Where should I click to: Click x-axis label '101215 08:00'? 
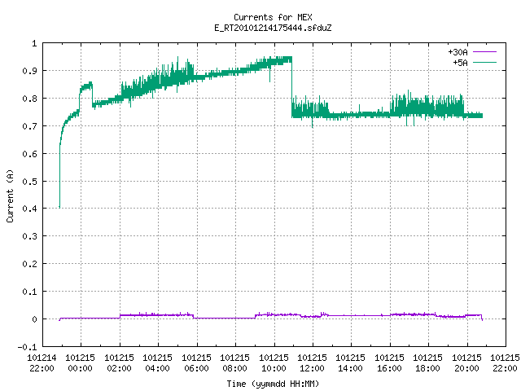234,363
